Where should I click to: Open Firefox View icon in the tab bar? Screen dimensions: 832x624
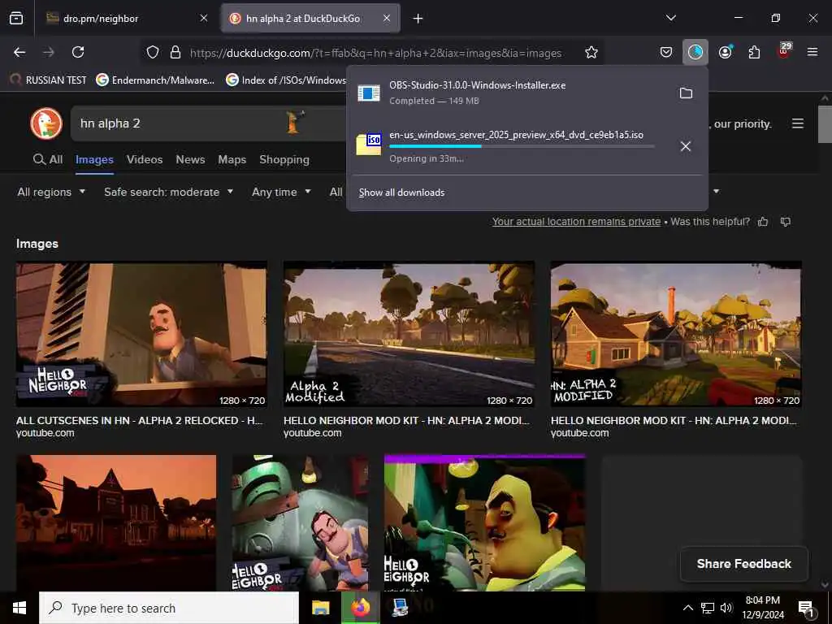[x=16, y=19]
